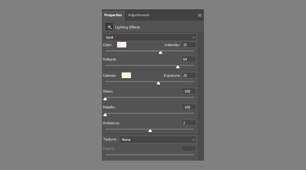Pick the light Color swatch
The width and height of the screenshot is (306, 170).
pyautogui.click(x=122, y=45)
